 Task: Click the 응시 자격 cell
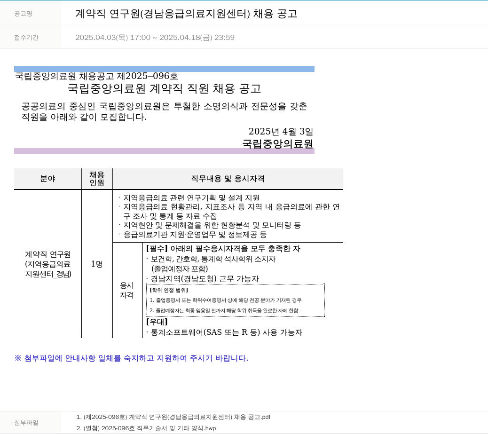click(127, 290)
